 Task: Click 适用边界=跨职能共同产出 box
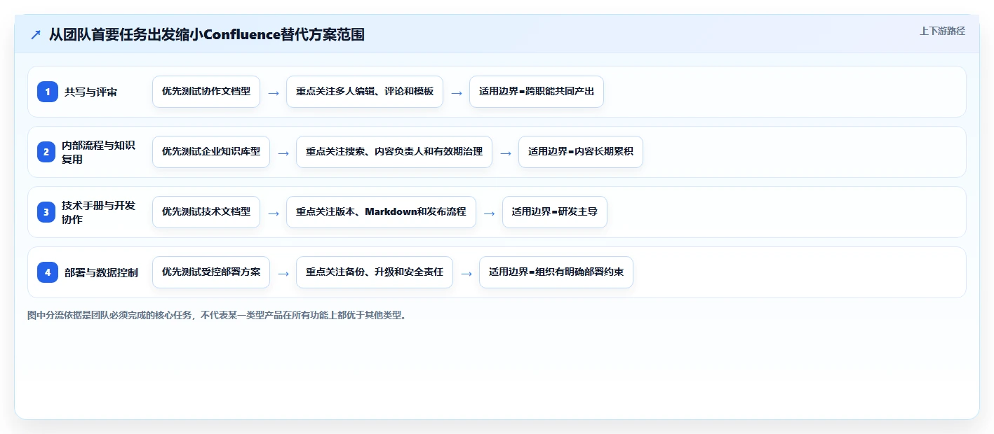click(537, 92)
